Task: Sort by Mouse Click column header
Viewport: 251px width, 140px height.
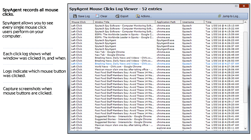Action: [82, 22]
